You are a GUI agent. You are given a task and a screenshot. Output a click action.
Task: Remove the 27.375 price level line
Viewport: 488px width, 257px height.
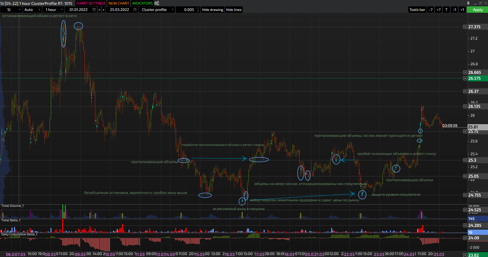click(465, 27)
